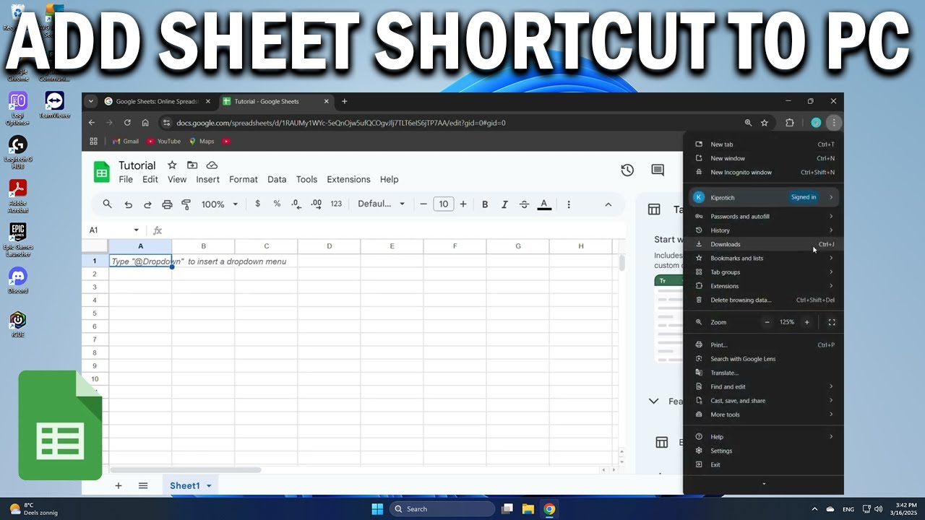Toggle strikethrough formatting
Image resolution: width=925 pixels, height=520 pixels.
coord(524,204)
